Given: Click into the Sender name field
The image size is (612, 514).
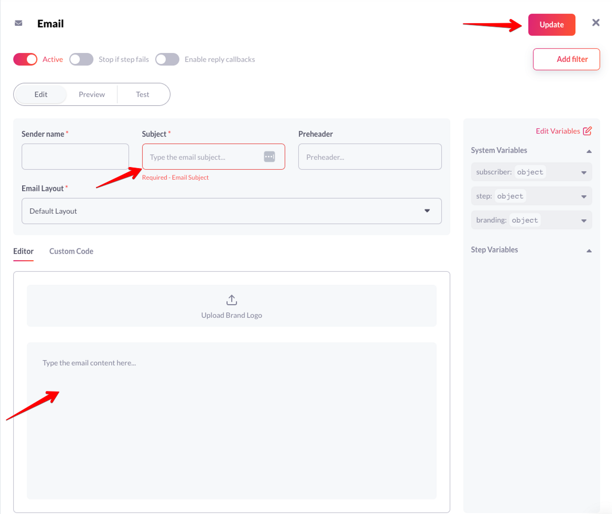Looking at the screenshot, I should pos(75,157).
